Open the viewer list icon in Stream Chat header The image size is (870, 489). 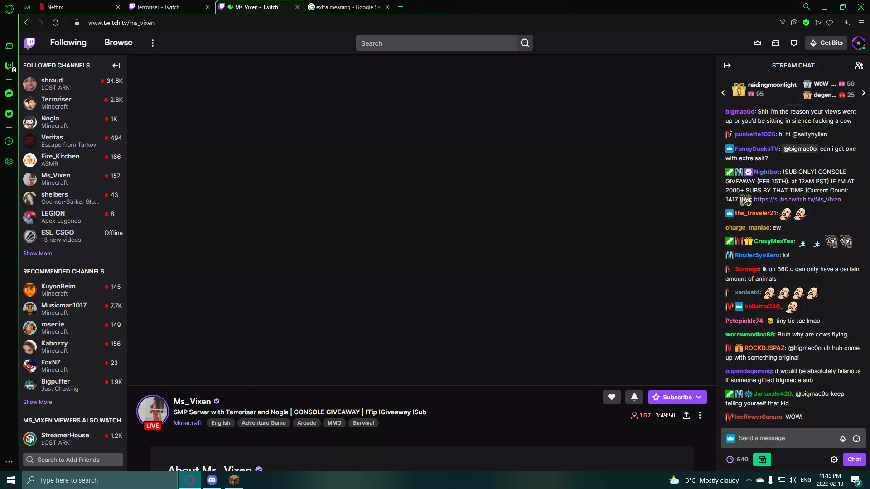pyautogui.click(x=859, y=65)
